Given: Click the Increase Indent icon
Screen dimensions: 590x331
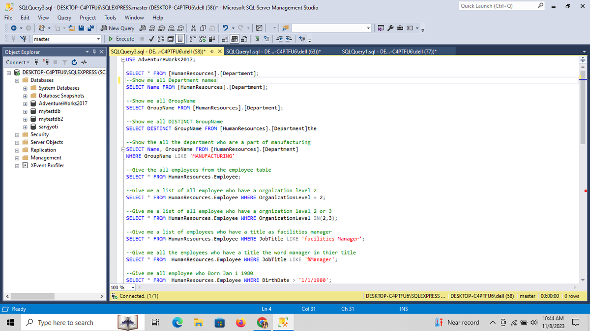Looking at the screenshot, I should pyautogui.click(x=289, y=39).
